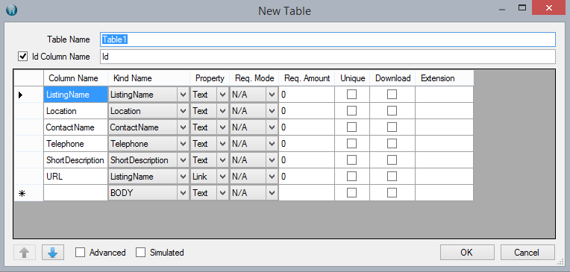Open Req. Mode dropdown for ListingName row
Screen dimensions: 570x272
click(272, 95)
